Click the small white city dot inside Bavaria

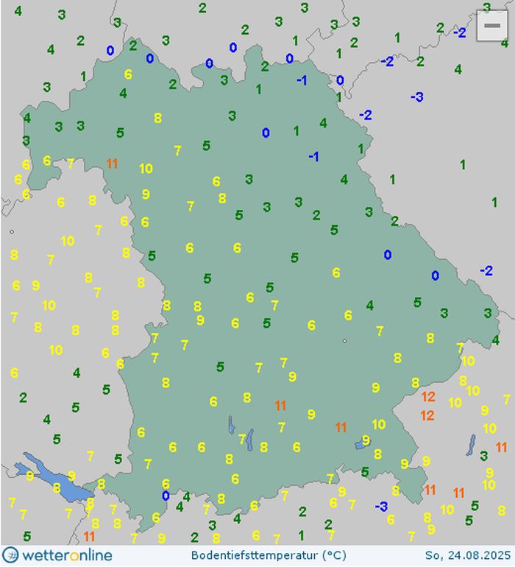pos(344,341)
